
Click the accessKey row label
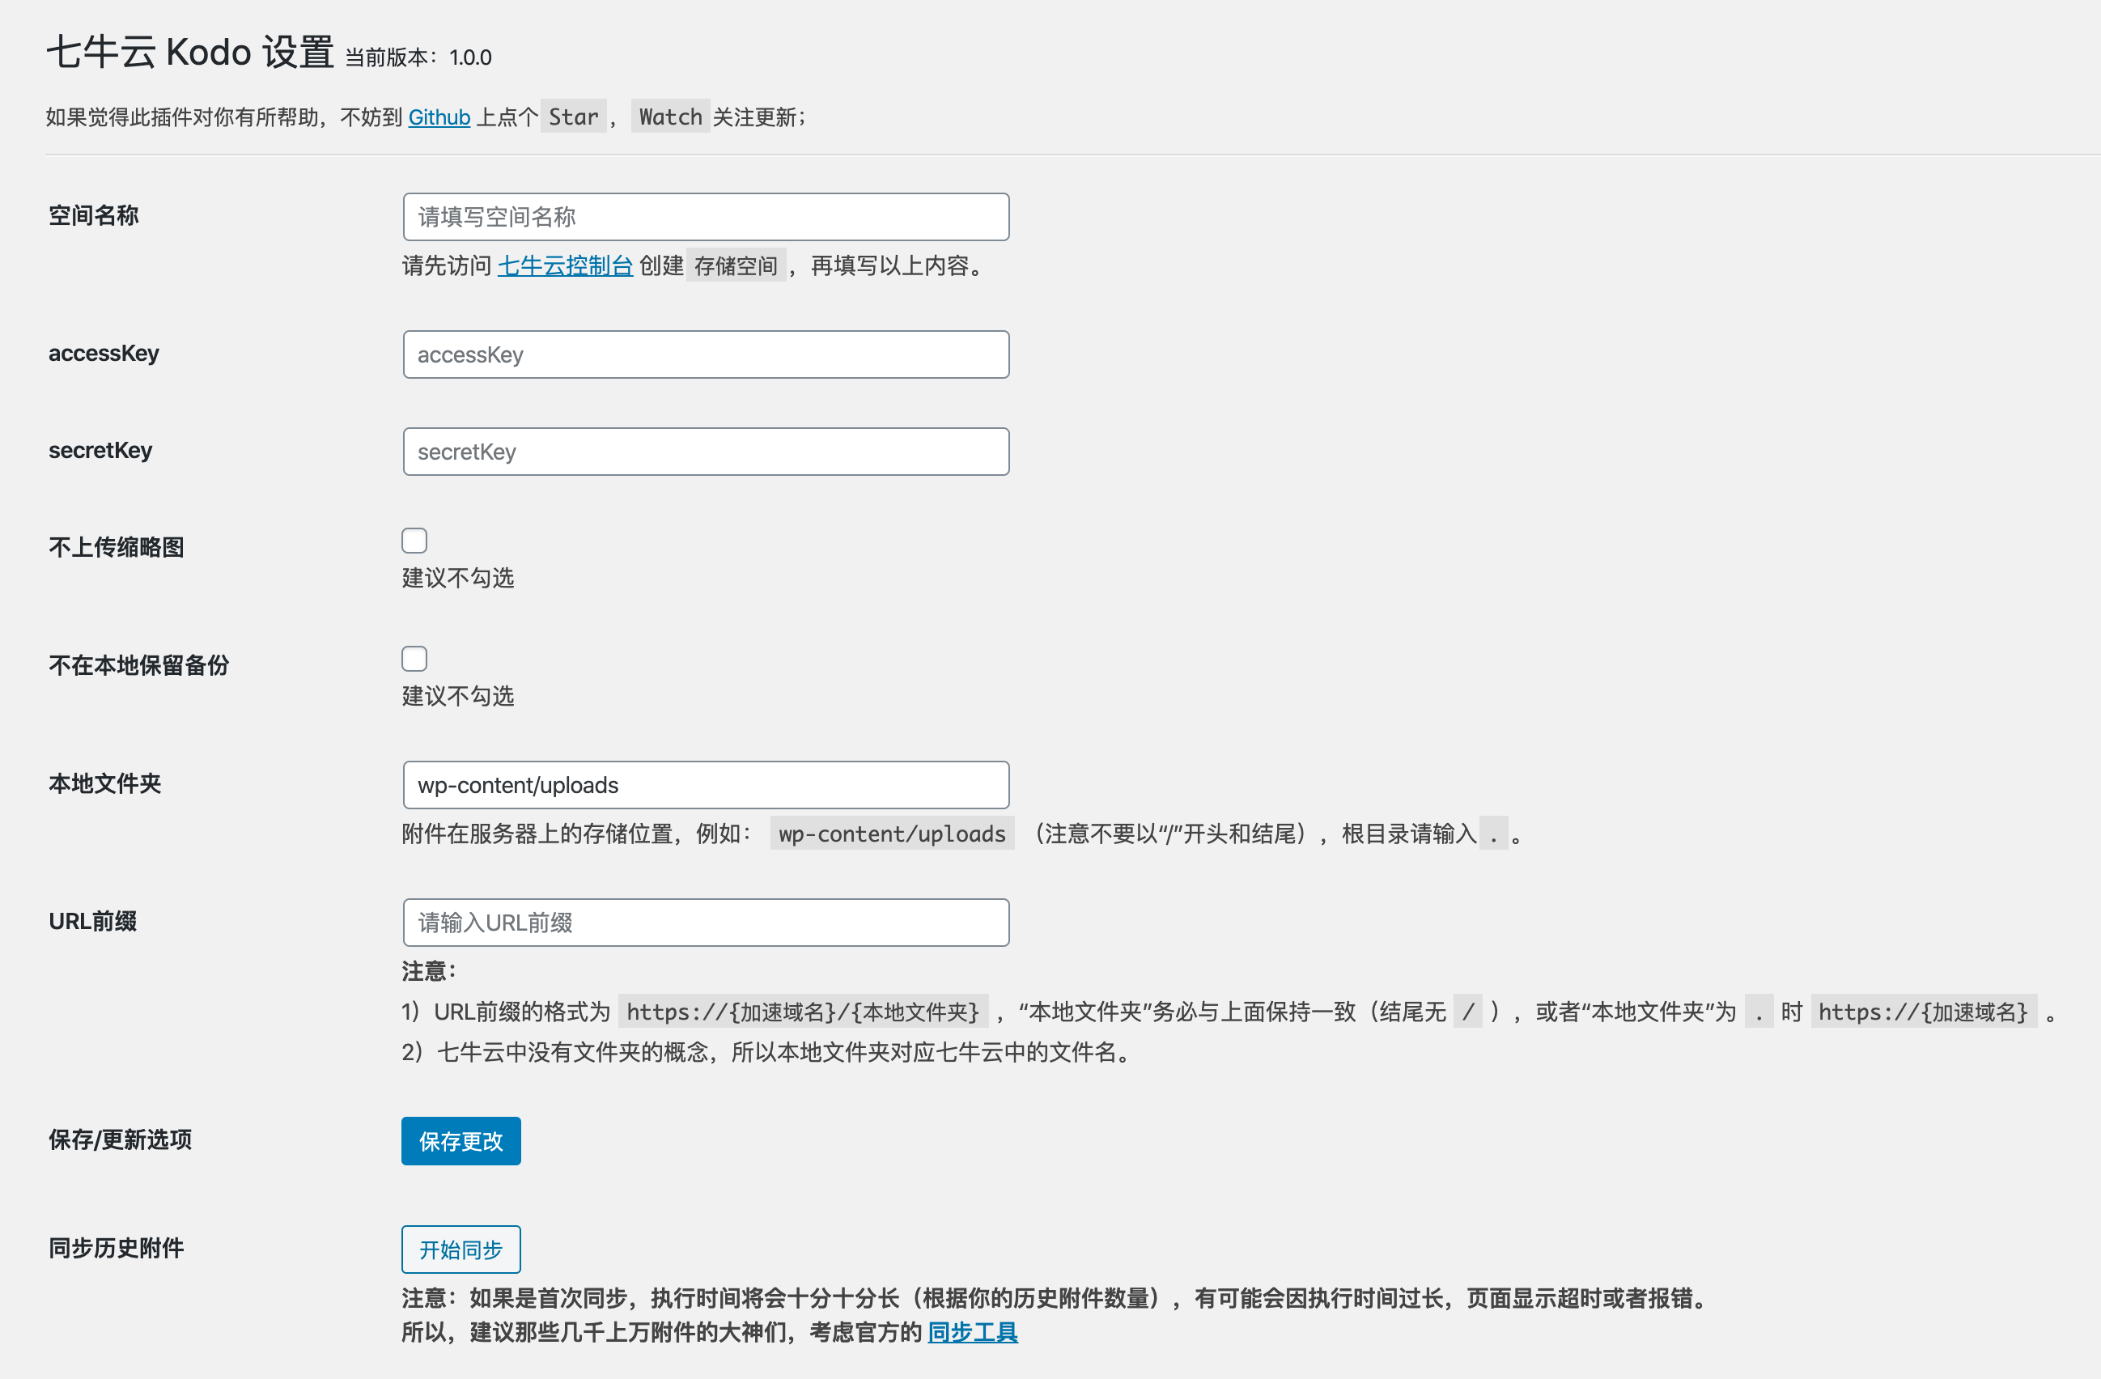104,353
